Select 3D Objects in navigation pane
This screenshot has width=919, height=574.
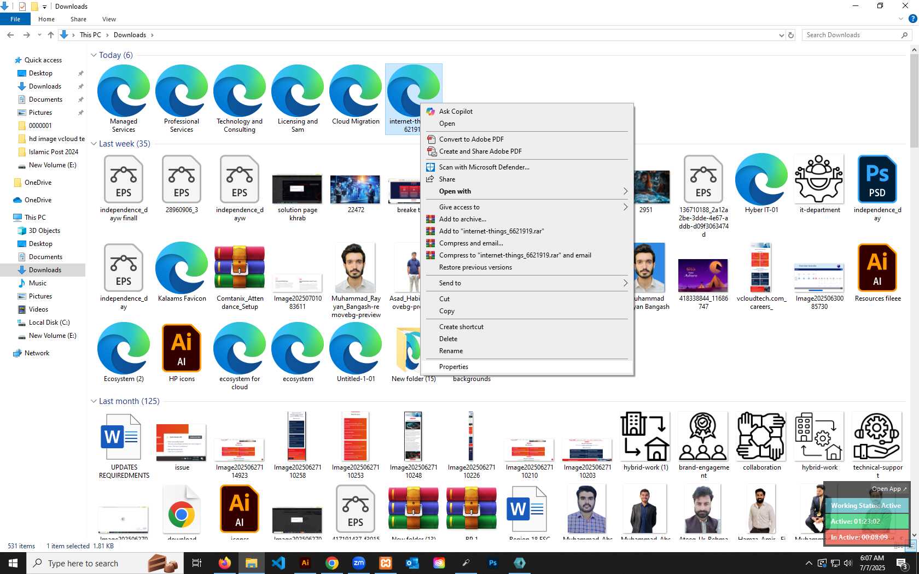pyautogui.click(x=44, y=231)
